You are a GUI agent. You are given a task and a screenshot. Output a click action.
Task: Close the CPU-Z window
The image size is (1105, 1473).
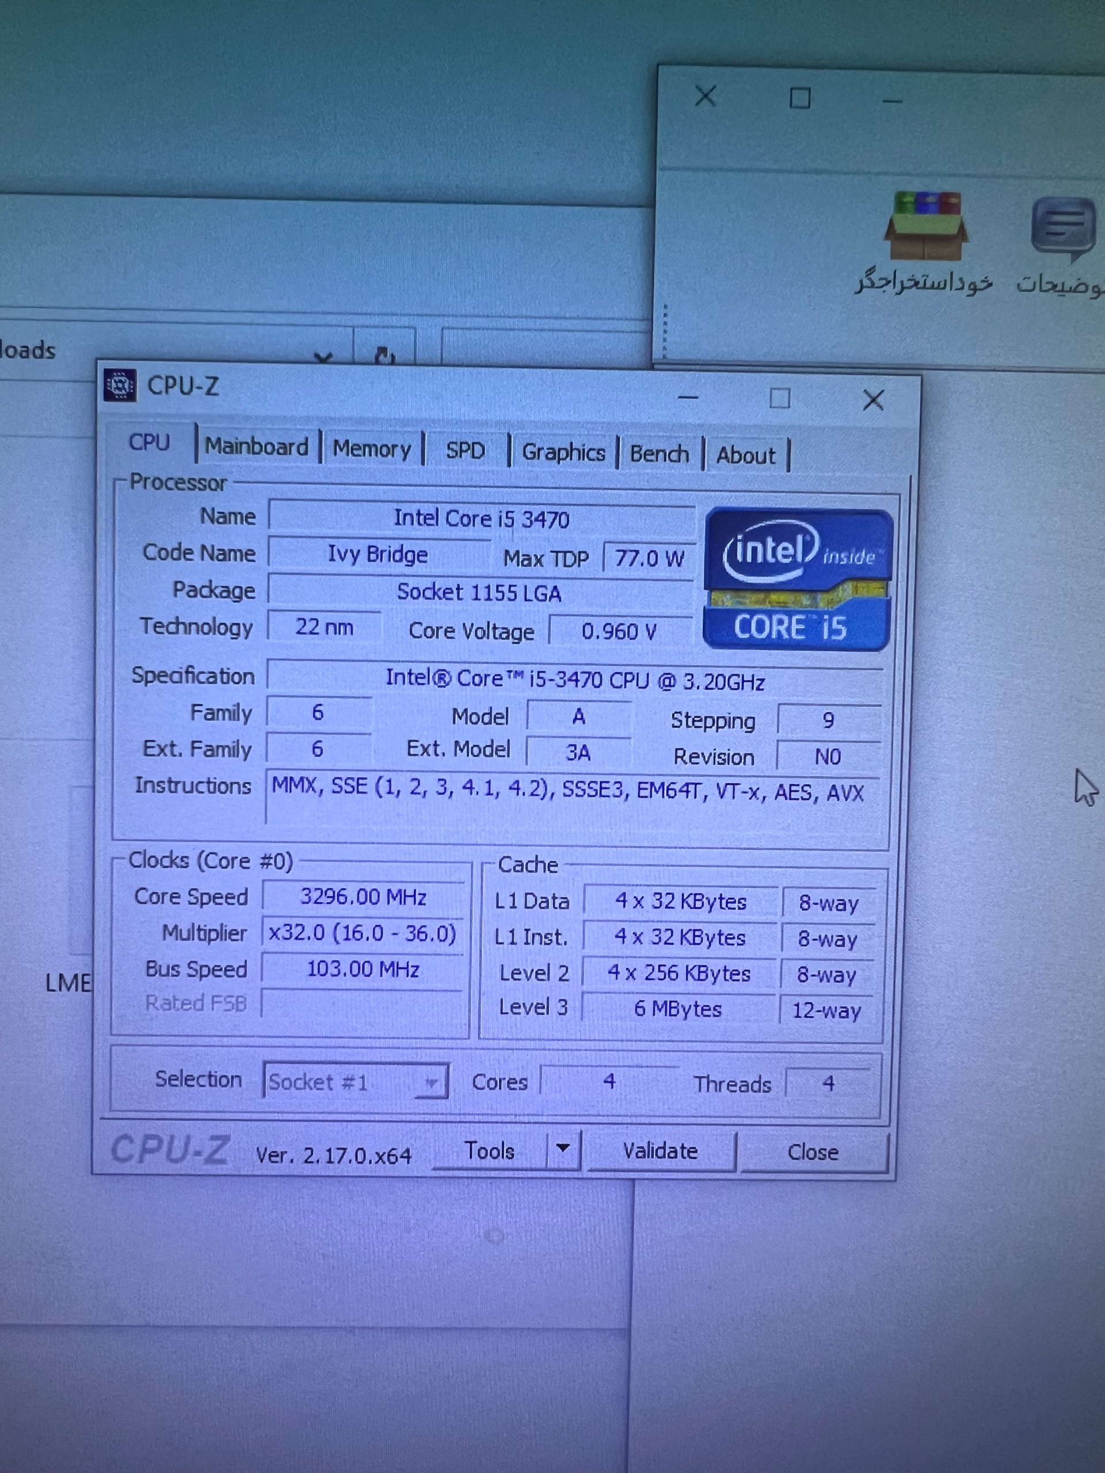click(872, 400)
